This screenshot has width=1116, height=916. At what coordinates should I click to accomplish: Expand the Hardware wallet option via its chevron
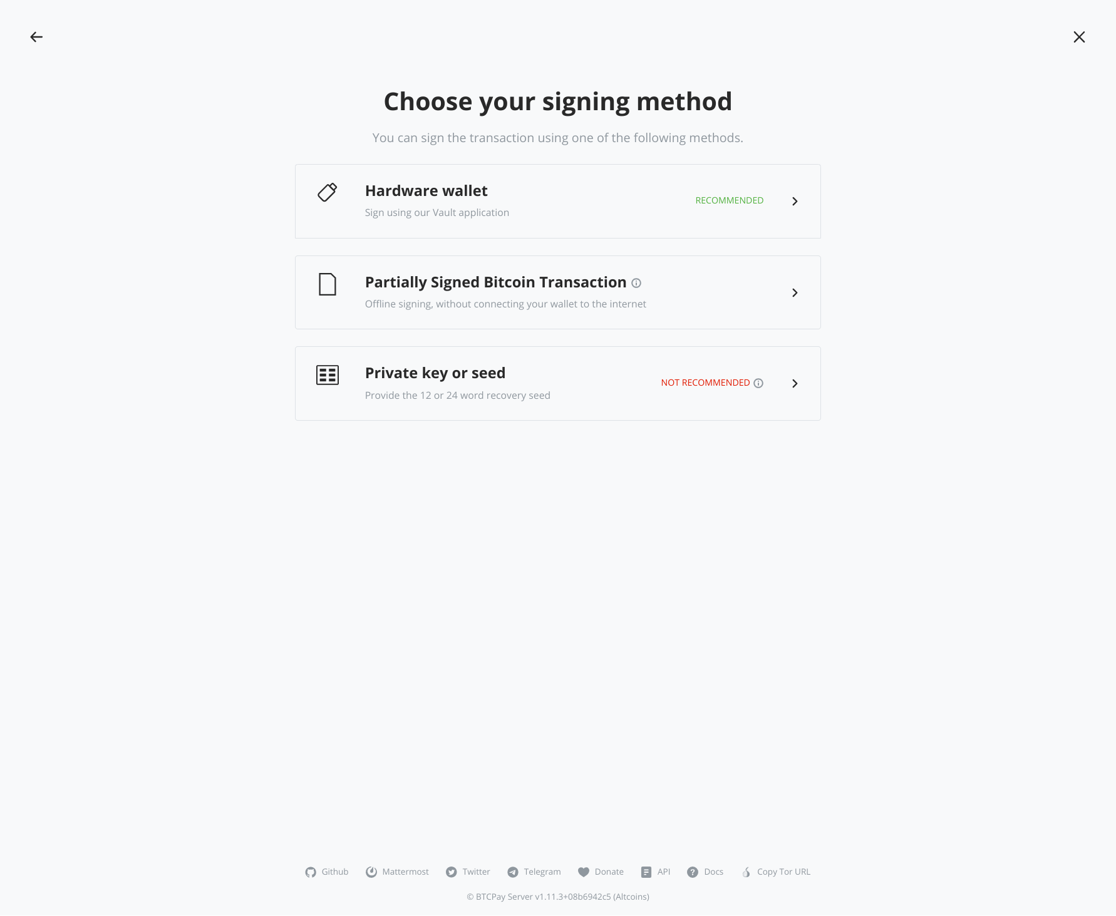click(795, 201)
